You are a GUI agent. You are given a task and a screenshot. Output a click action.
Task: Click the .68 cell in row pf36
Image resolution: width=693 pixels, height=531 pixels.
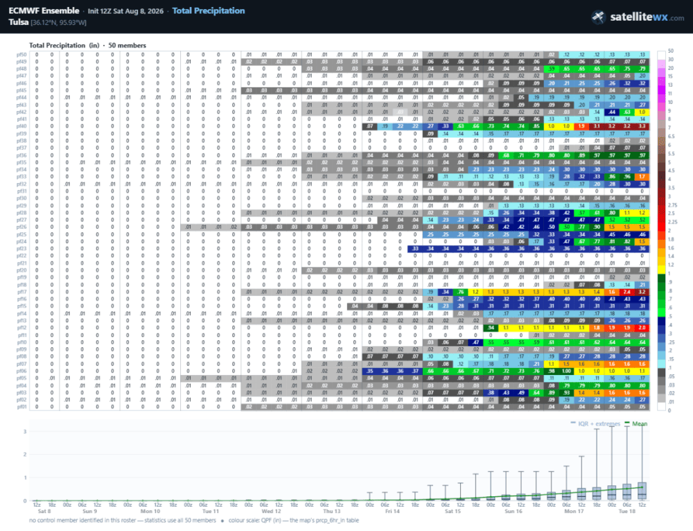tap(506, 155)
